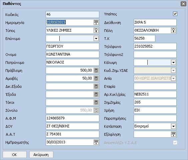This screenshot has width=188, height=160.
Task: Open calendar picker for Ημερομηνία field
Action: coord(96,22)
